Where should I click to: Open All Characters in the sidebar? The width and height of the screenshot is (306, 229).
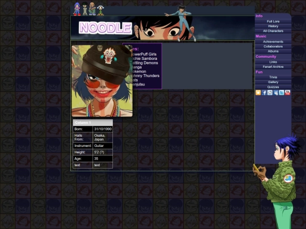(x=273, y=31)
